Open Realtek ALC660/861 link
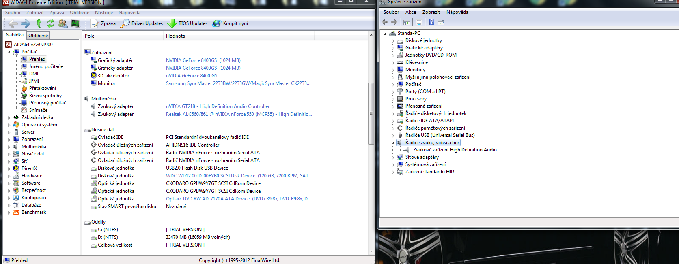This screenshot has height=264, width=679. pyautogui.click(x=239, y=114)
